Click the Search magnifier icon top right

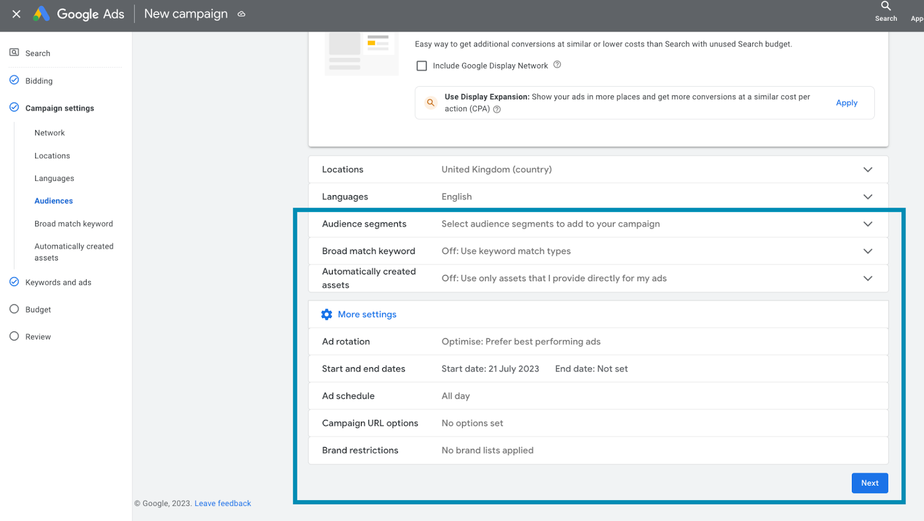886,6
